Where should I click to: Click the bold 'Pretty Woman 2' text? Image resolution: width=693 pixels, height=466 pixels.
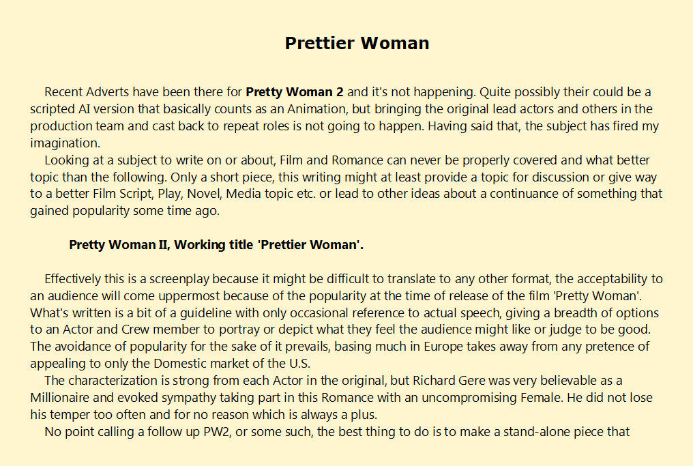coord(295,91)
